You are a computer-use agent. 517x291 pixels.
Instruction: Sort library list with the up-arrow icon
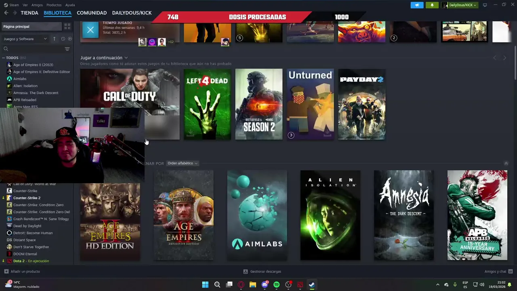(54, 39)
